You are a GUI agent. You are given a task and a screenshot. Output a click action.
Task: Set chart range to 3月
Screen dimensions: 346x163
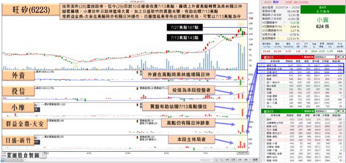227,160
